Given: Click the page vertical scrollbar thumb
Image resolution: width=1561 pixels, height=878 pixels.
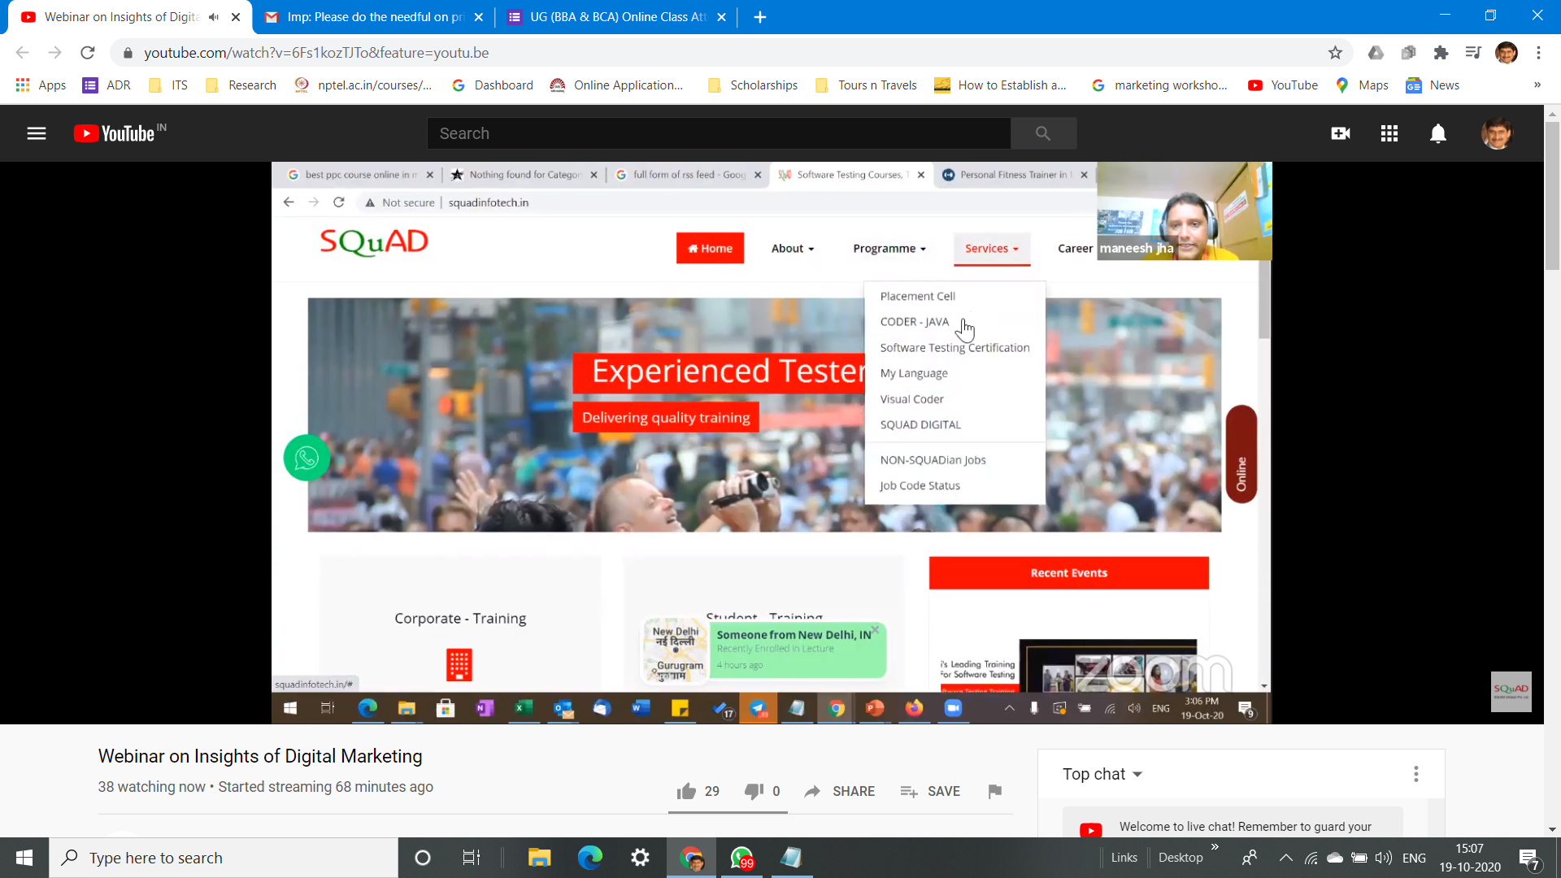Looking at the screenshot, I should 1552,195.
